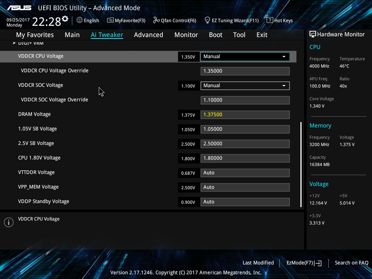
Task: Click the 0.687V VTTDDR value box
Action: click(189, 173)
